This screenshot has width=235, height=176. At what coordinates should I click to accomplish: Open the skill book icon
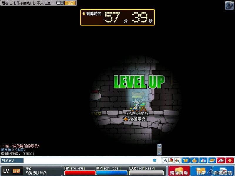pos(212,160)
